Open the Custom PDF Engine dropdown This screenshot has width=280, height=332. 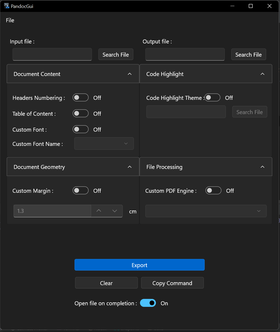206,211
